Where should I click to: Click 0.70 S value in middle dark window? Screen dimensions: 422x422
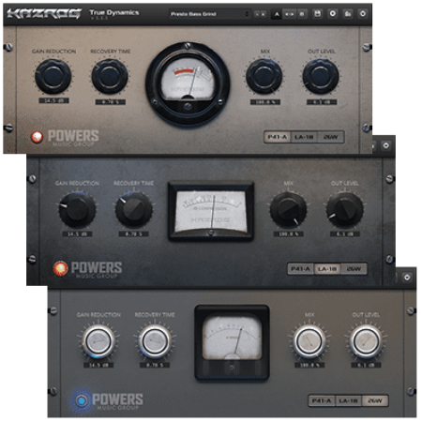[134, 234]
